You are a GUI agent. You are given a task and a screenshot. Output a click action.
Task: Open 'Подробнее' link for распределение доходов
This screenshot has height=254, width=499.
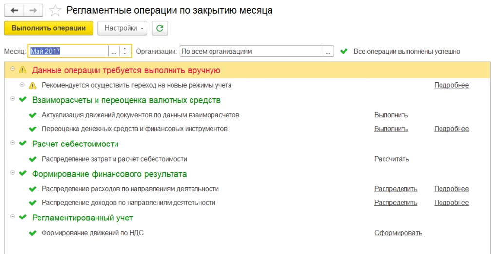[x=451, y=203]
